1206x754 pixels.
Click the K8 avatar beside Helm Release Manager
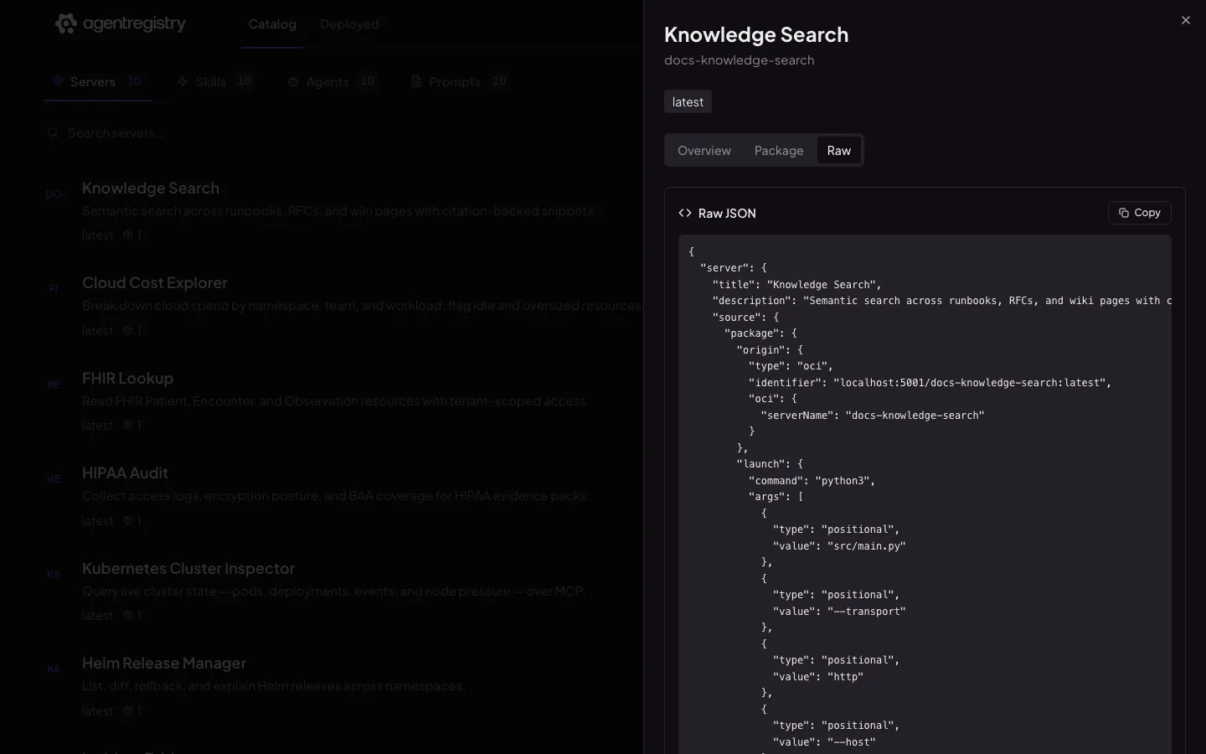[54, 669]
